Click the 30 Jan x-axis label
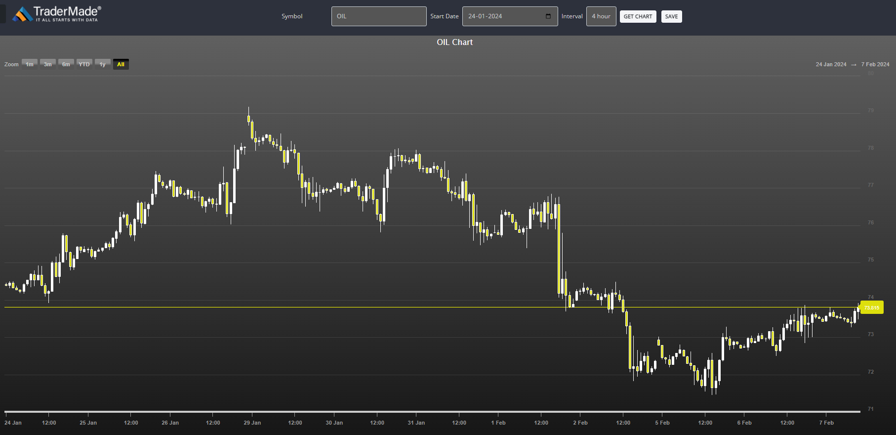896x435 pixels. [334, 423]
